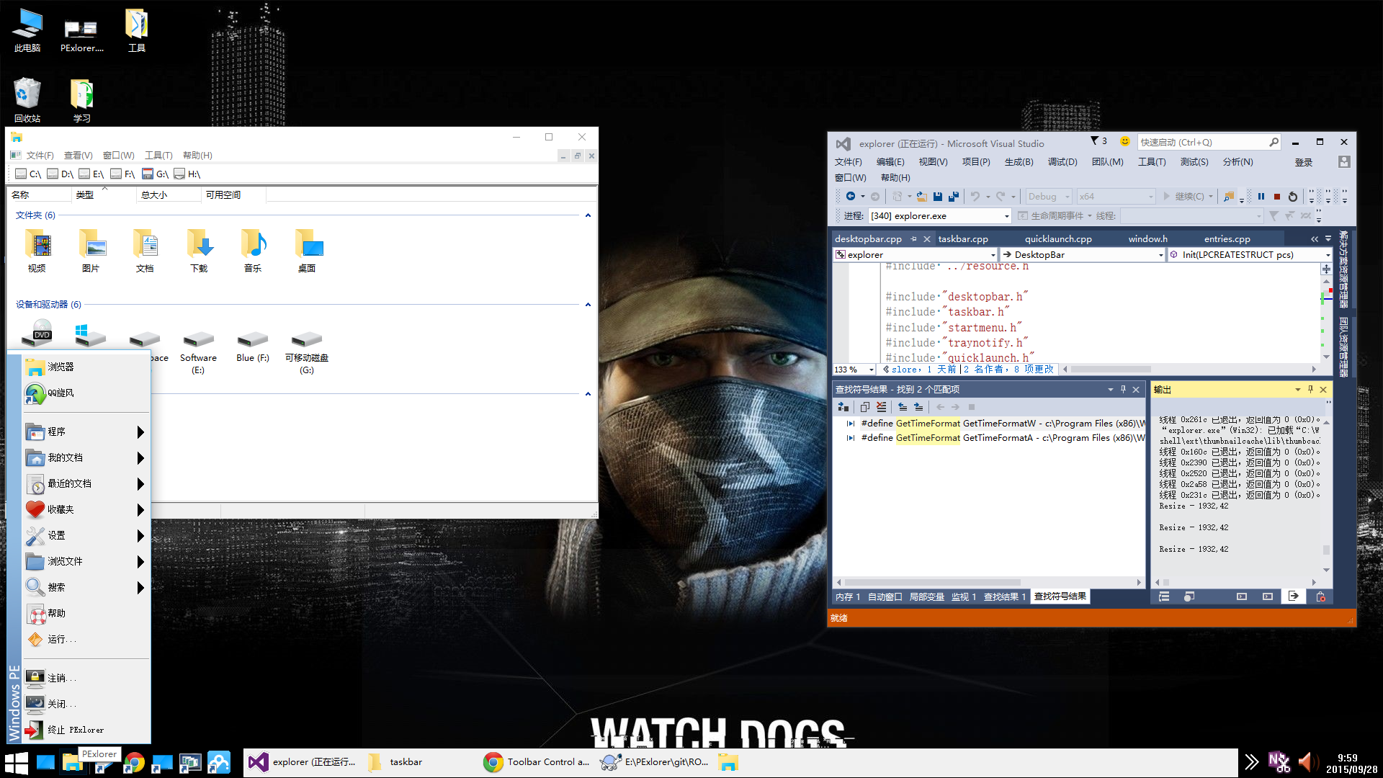Restart debugging in Visual Studio toolbar
1383x778 pixels.
click(x=1293, y=197)
